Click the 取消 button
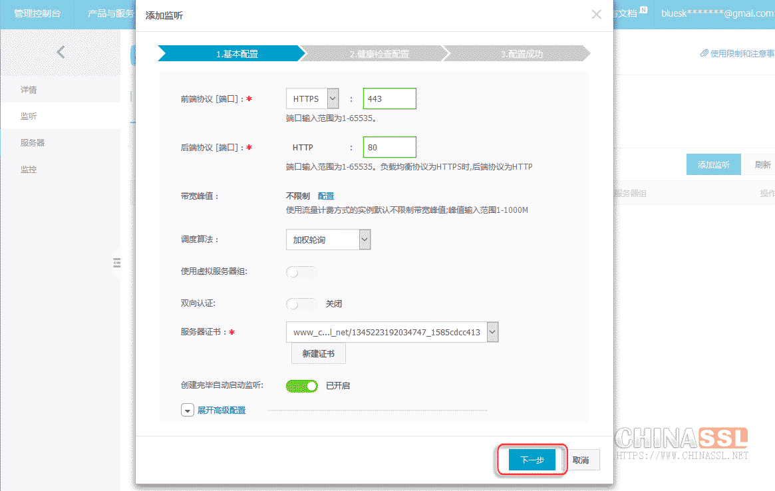This screenshot has width=775, height=491. coord(580,460)
